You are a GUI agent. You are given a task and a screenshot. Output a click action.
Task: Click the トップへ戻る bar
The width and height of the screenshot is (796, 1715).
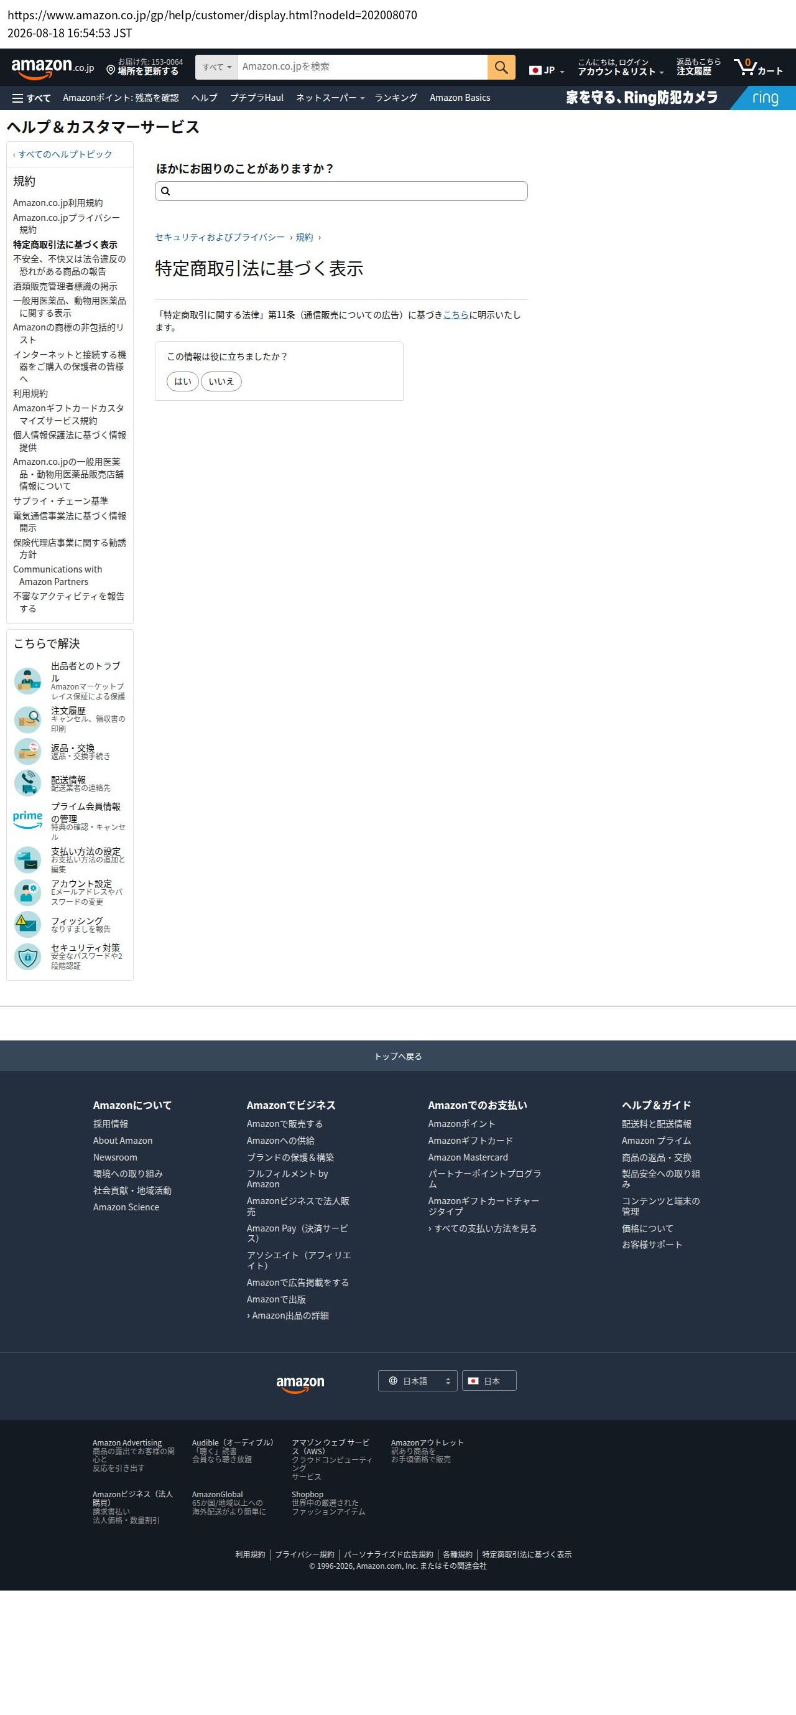398,1056
